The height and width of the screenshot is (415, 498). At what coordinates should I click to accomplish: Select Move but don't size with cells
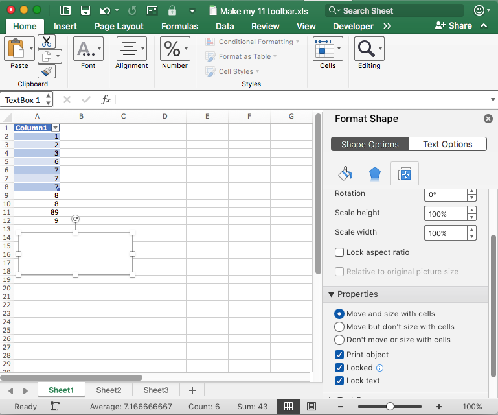(339, 327)
